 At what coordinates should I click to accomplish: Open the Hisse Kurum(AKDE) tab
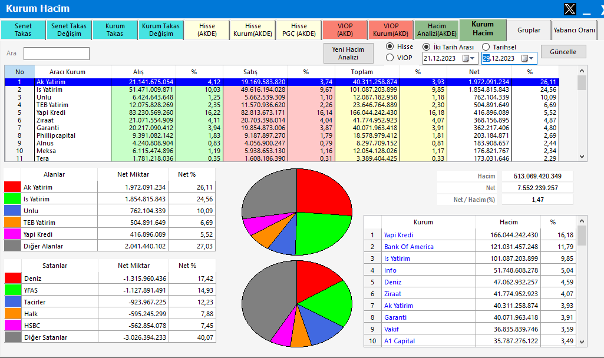click(x=253, y=30)
